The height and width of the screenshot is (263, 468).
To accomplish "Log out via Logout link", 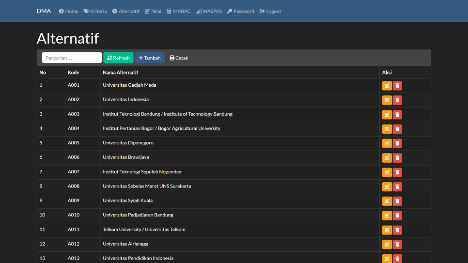I will pyautogui.click(x=270, y=11).
